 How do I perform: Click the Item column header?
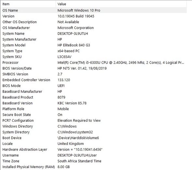29,4
